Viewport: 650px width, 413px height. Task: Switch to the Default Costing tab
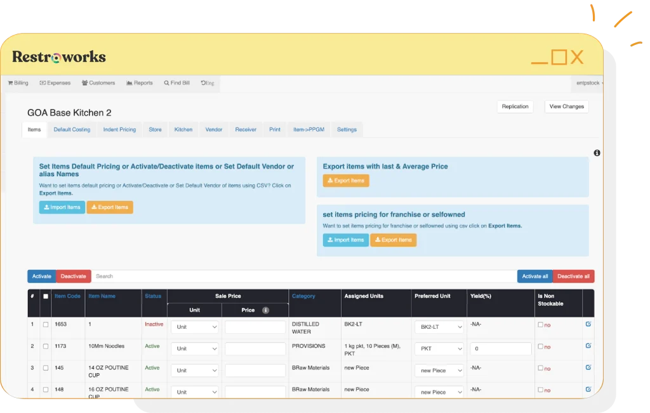[x=72, y=129]
